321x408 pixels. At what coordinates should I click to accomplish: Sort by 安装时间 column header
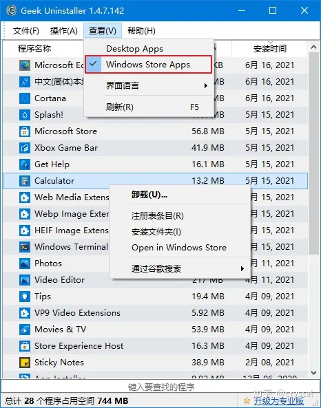(269, 49)
